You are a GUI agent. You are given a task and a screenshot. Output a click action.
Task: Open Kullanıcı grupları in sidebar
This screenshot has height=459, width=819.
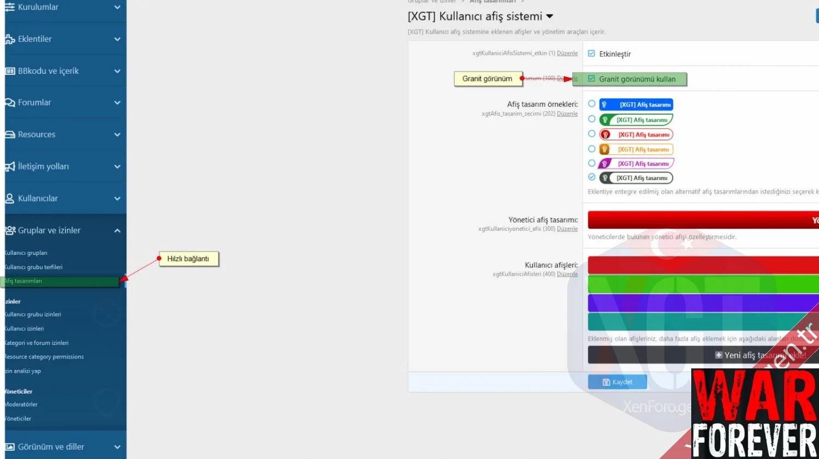click(26, 253)
